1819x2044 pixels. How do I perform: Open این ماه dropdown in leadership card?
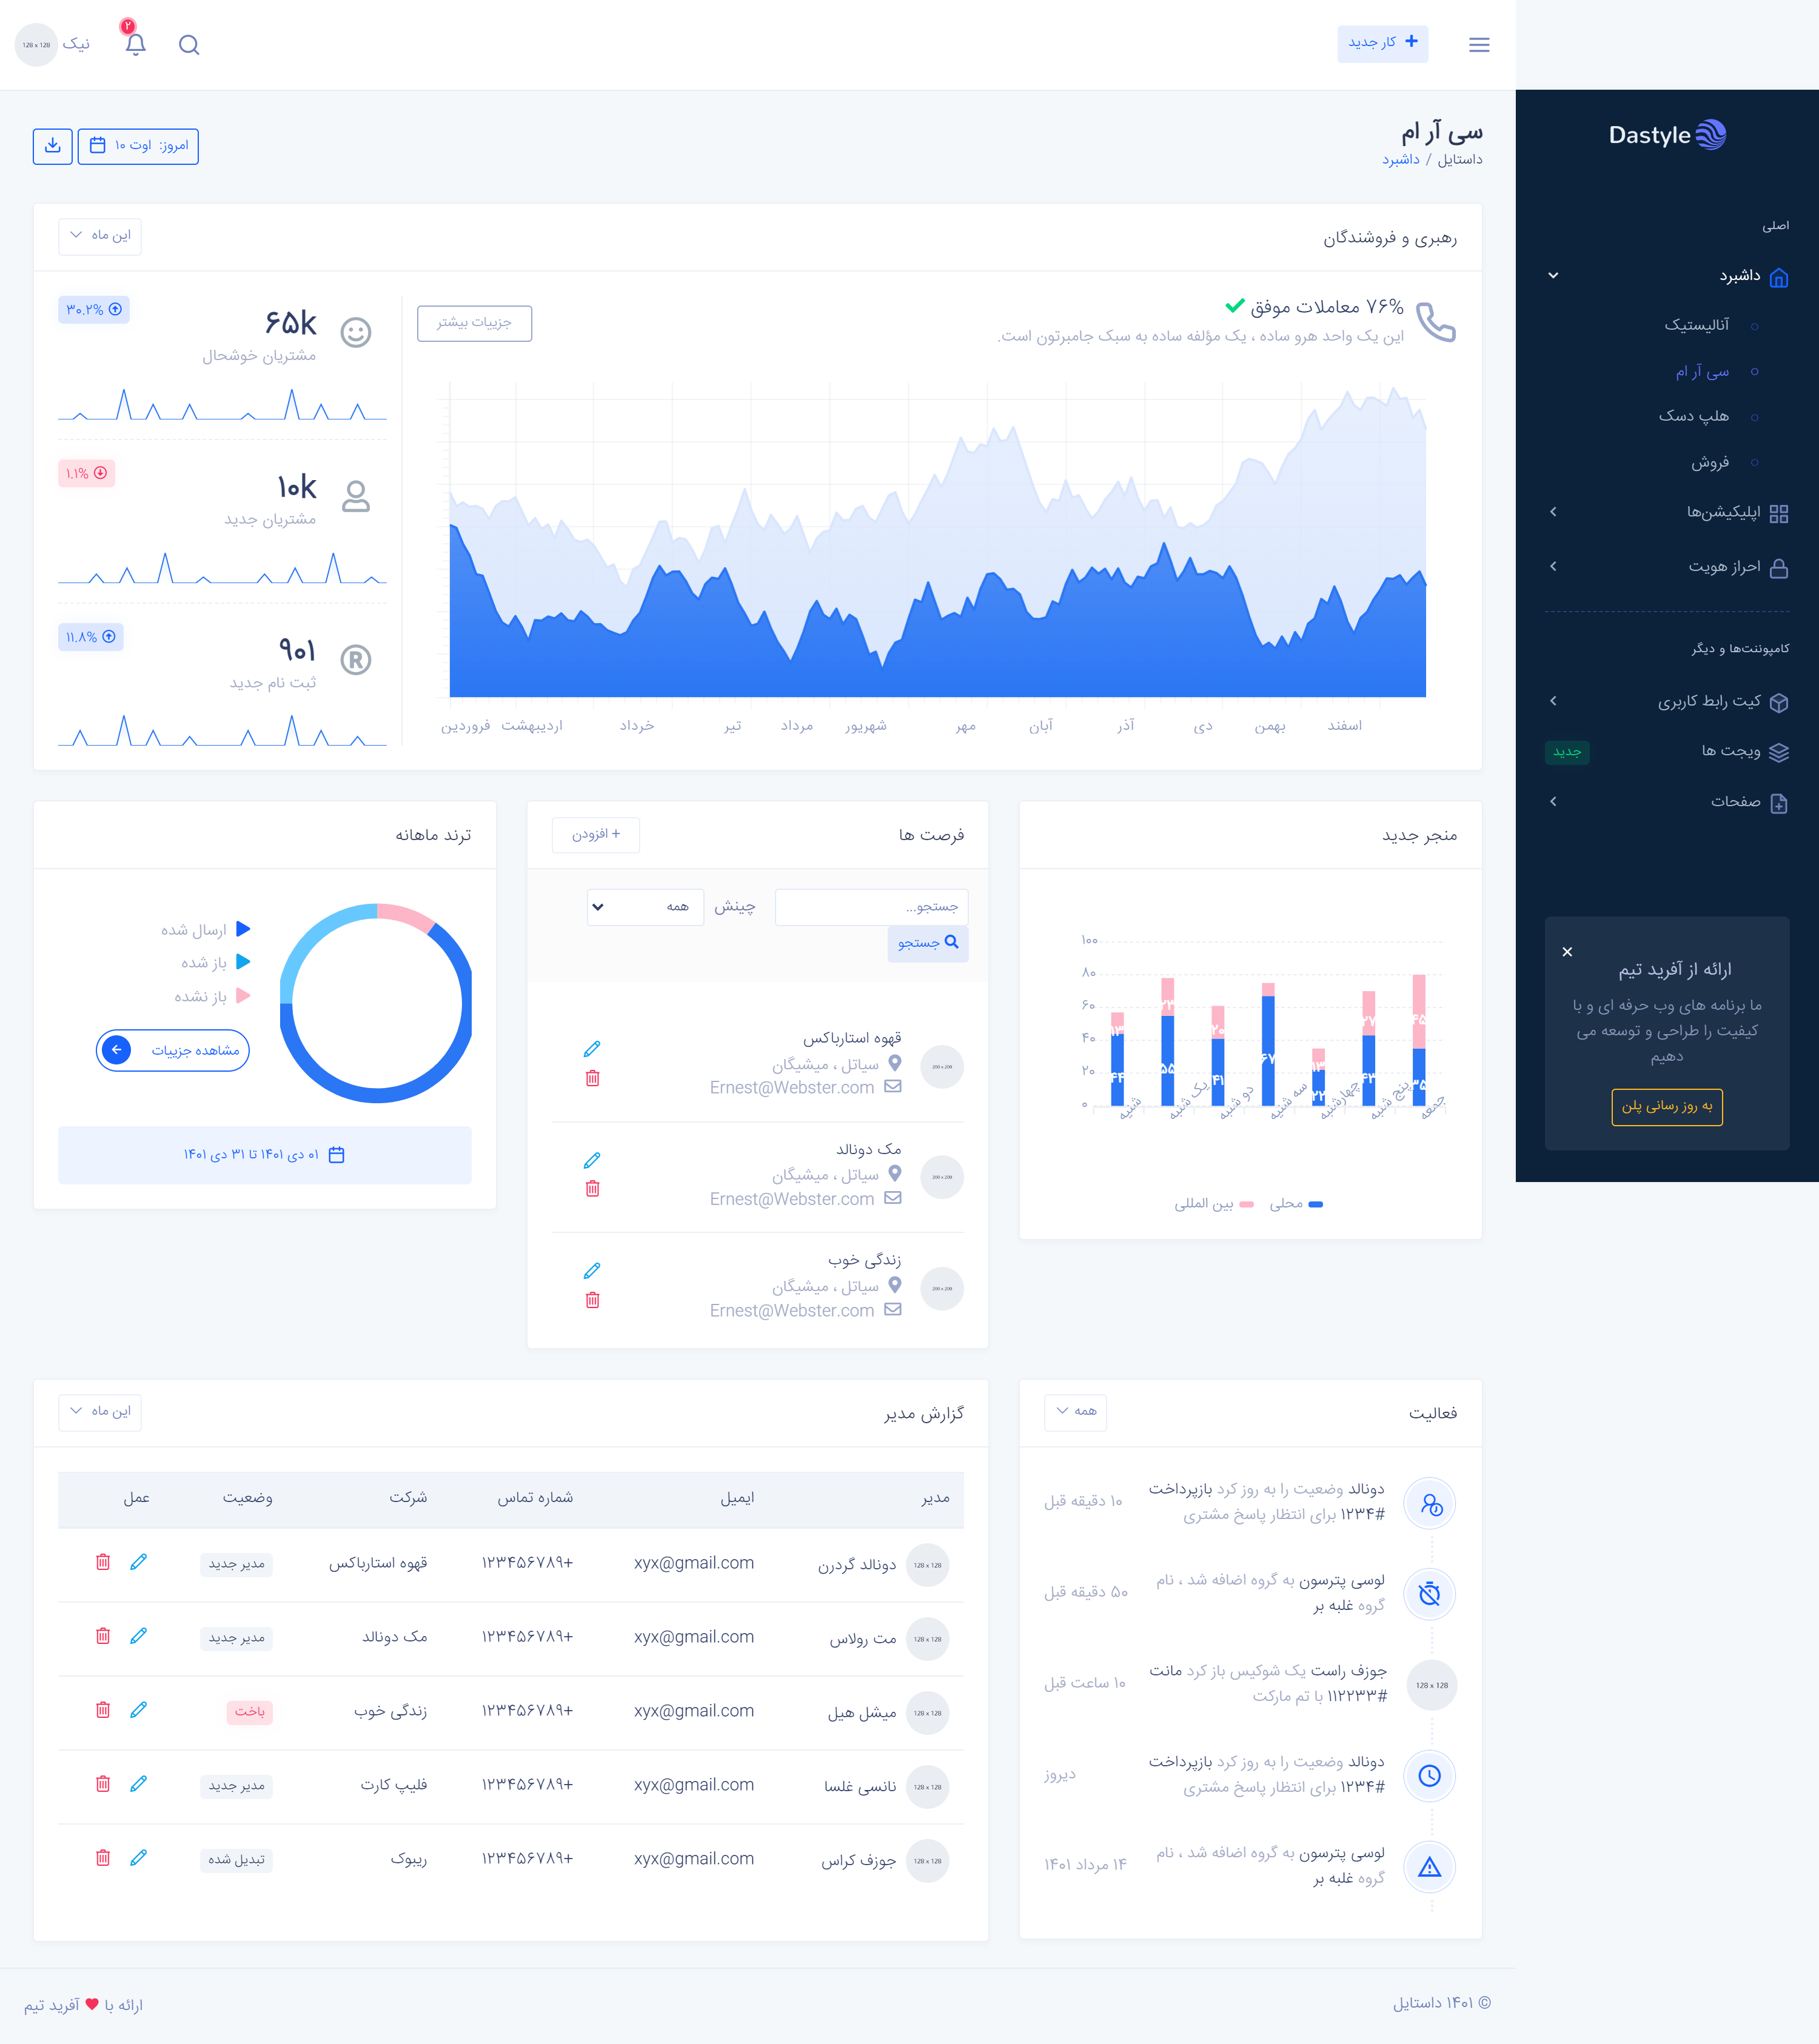point(100,236)
